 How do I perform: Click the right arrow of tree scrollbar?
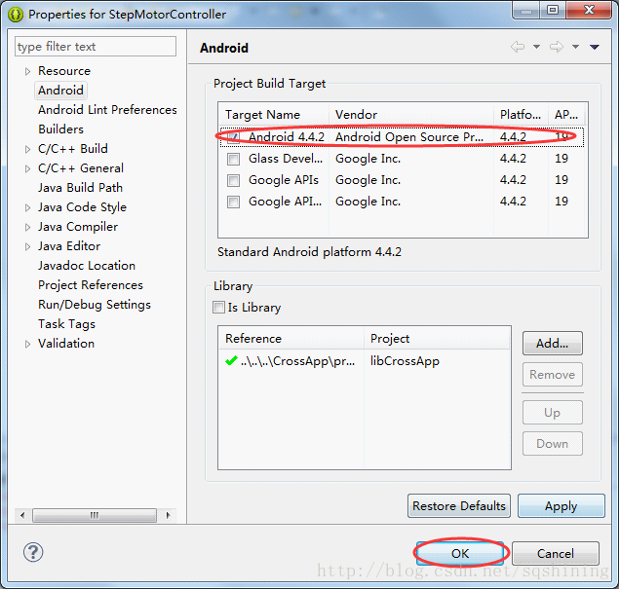168,515
